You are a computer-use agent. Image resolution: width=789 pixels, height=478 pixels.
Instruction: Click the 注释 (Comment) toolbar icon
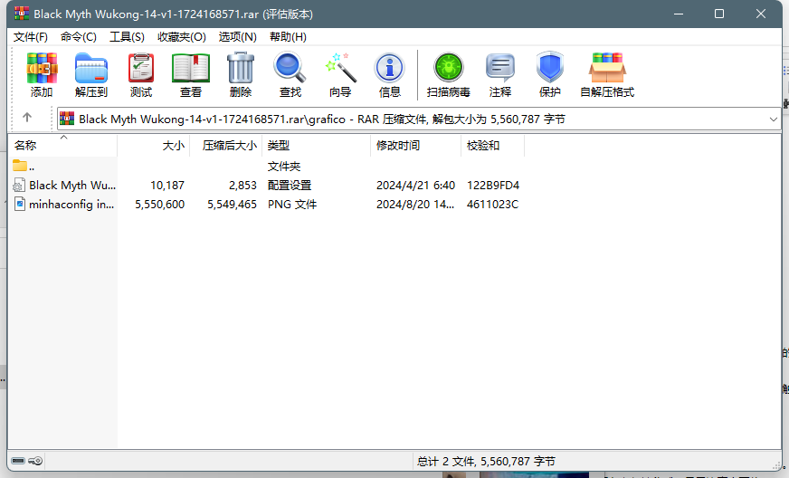click(x=500, y=68)
